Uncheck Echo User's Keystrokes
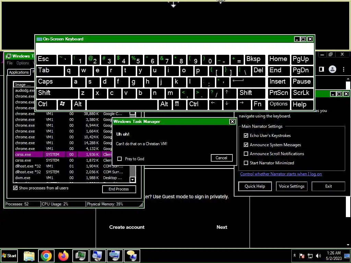 [x=246, y=136]
